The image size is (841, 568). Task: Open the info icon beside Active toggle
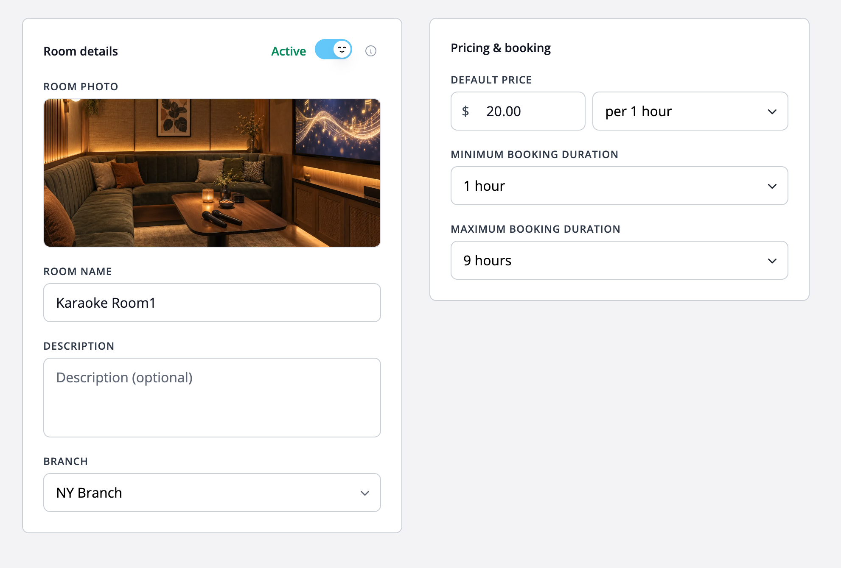click(371, 51)
